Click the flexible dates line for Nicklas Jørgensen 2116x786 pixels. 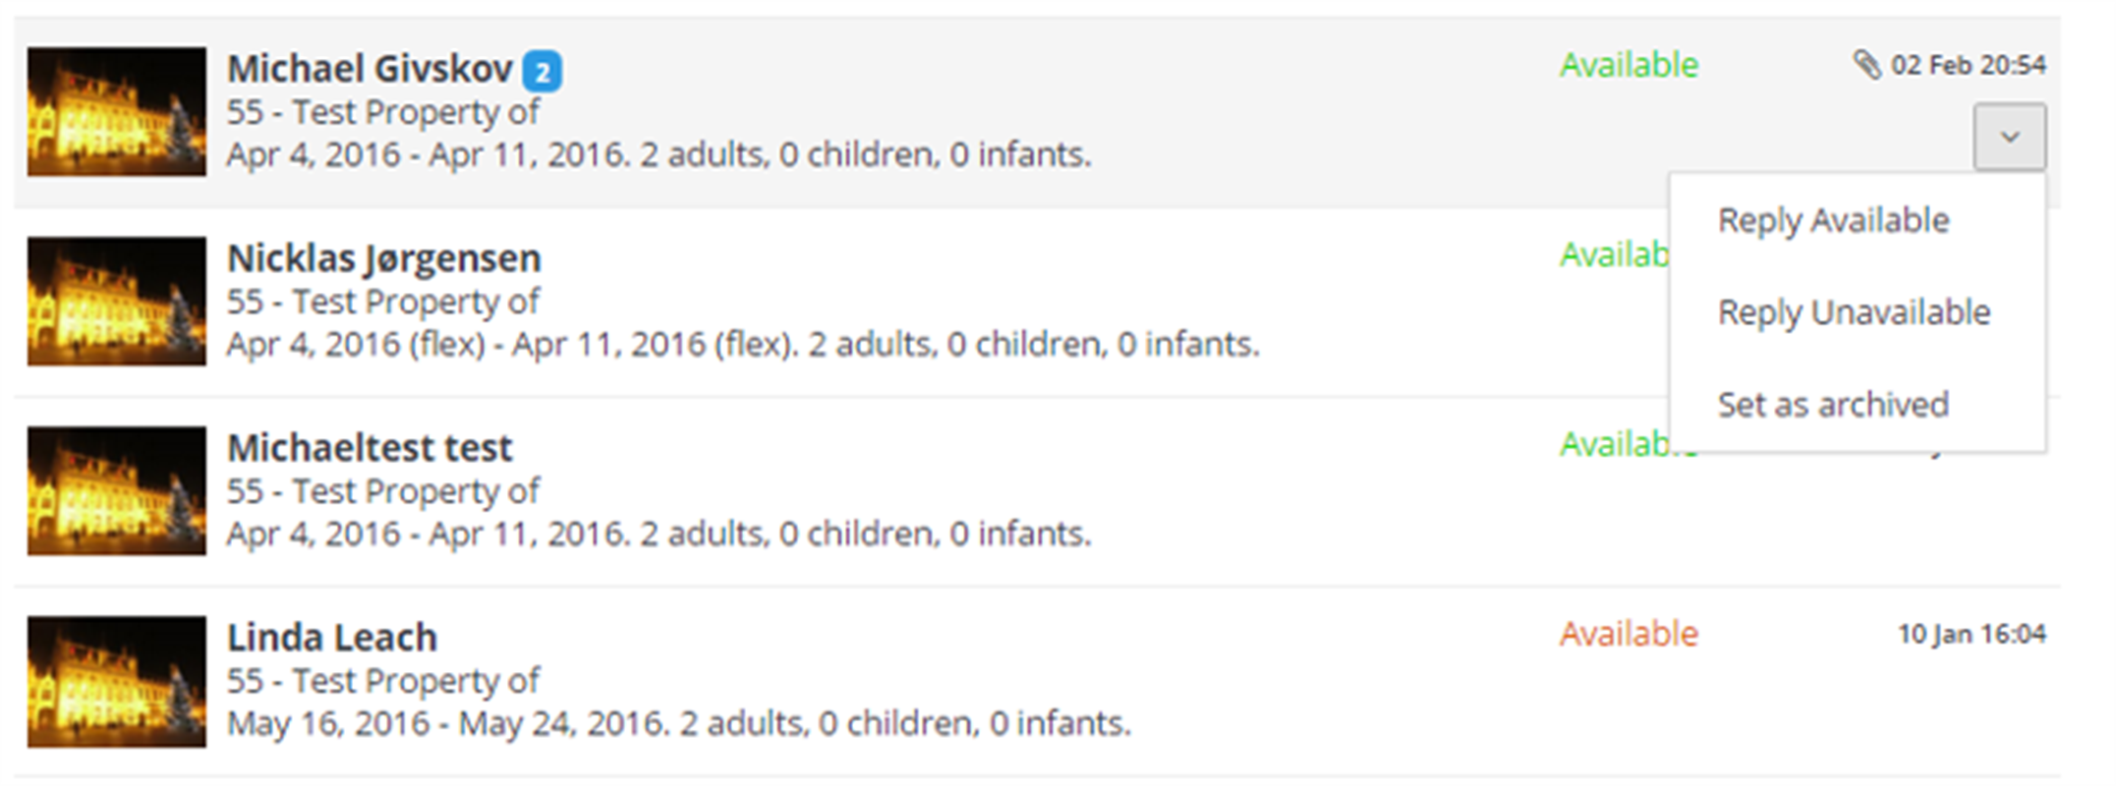coord(742,345)
